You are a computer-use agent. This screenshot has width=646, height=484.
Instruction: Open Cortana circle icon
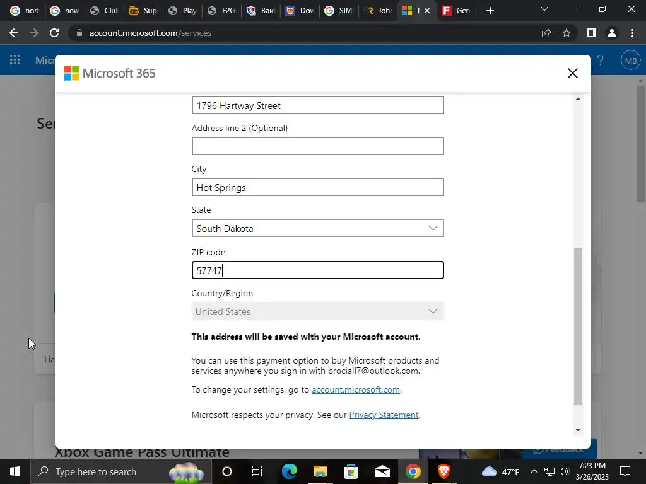tap(227, 471)
